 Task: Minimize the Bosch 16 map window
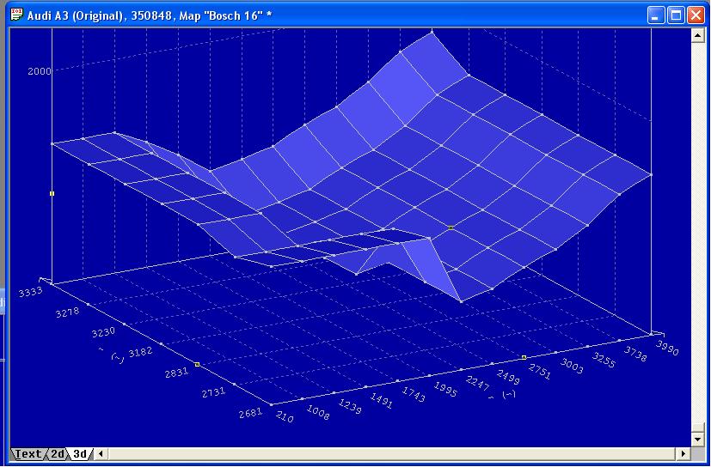[x=657, y=15]
